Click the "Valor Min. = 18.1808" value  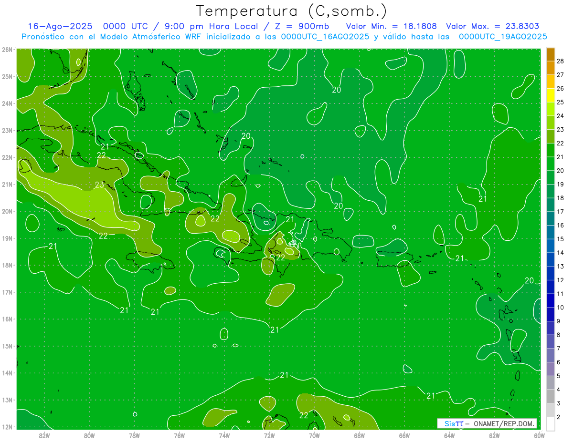click(x=391, y=26)
